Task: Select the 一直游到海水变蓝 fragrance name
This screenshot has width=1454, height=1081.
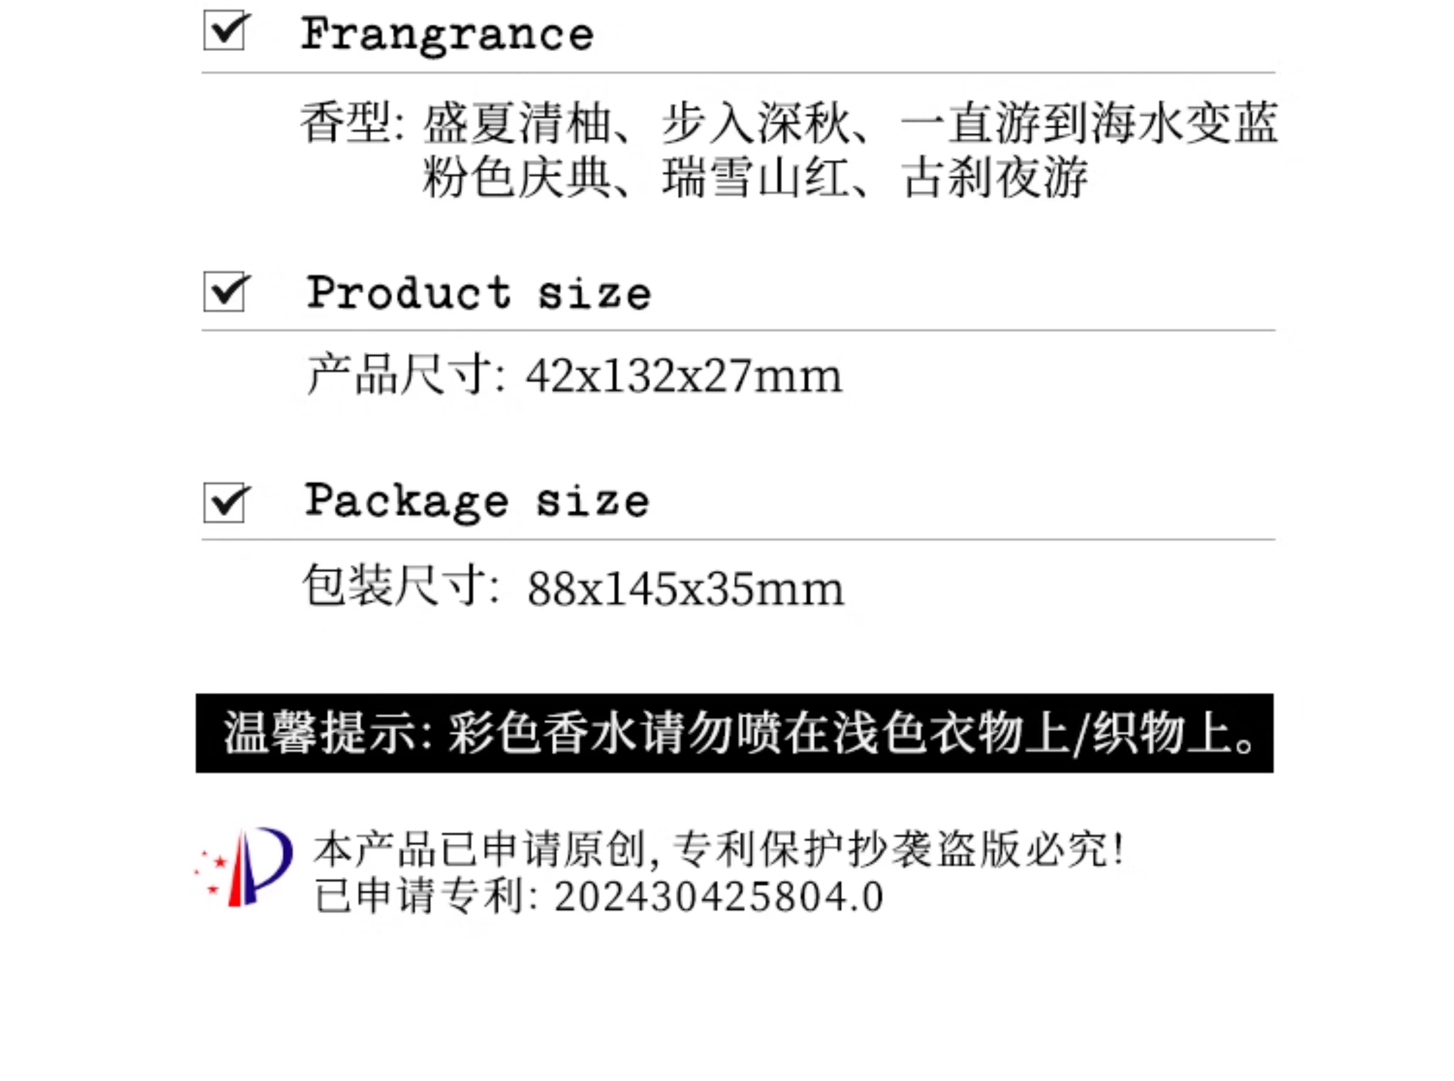Action: pos(1089,123)
